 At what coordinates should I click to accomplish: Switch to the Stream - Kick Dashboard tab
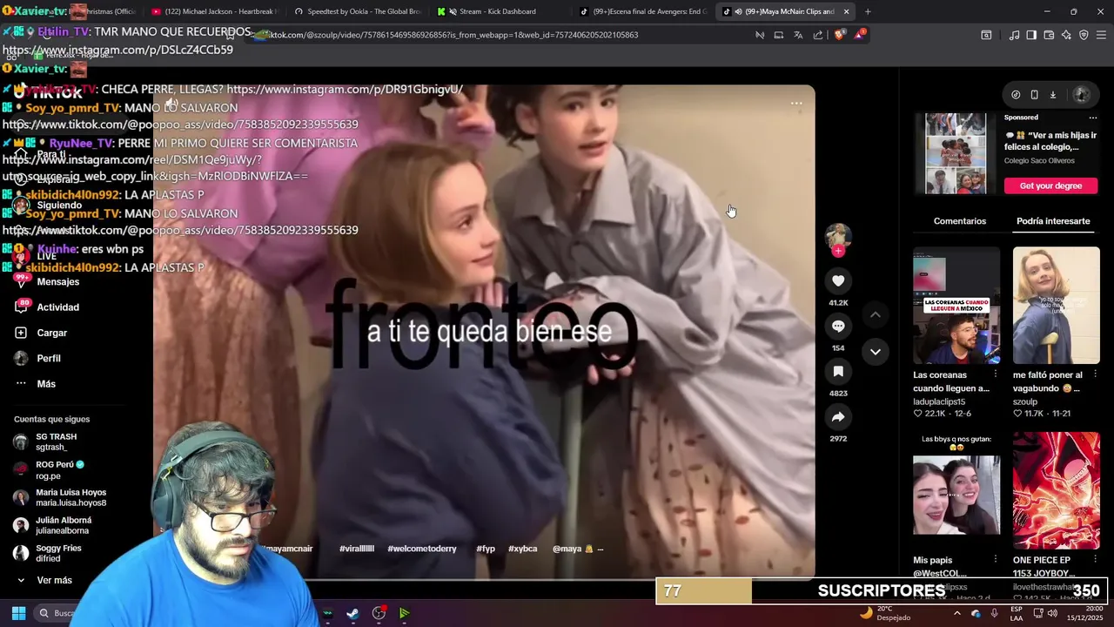(x=499, y=11)
